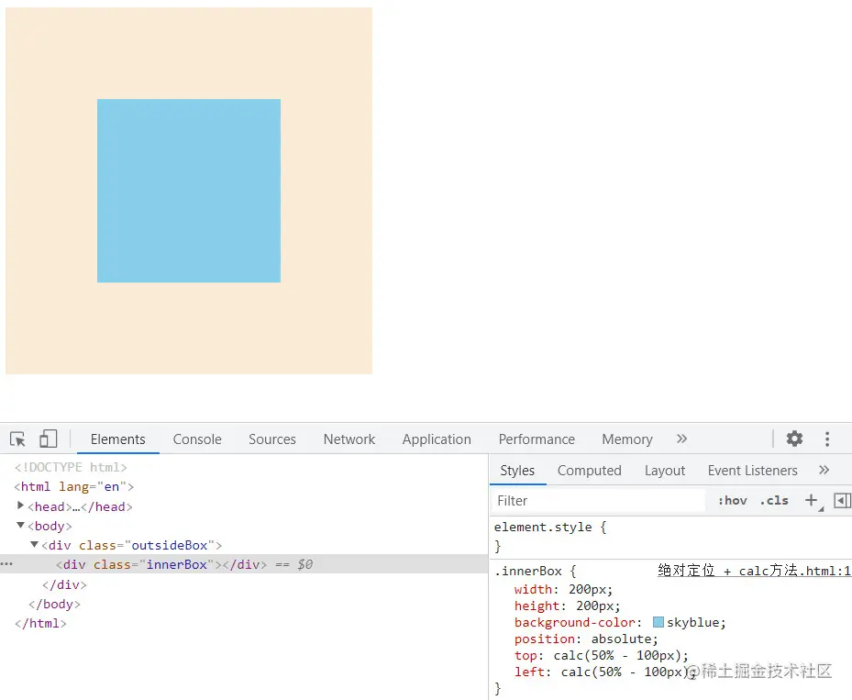Viewport: 852px width, 700px height.
Task: Activate the inspect element picker icon
Action: [18, 439]
